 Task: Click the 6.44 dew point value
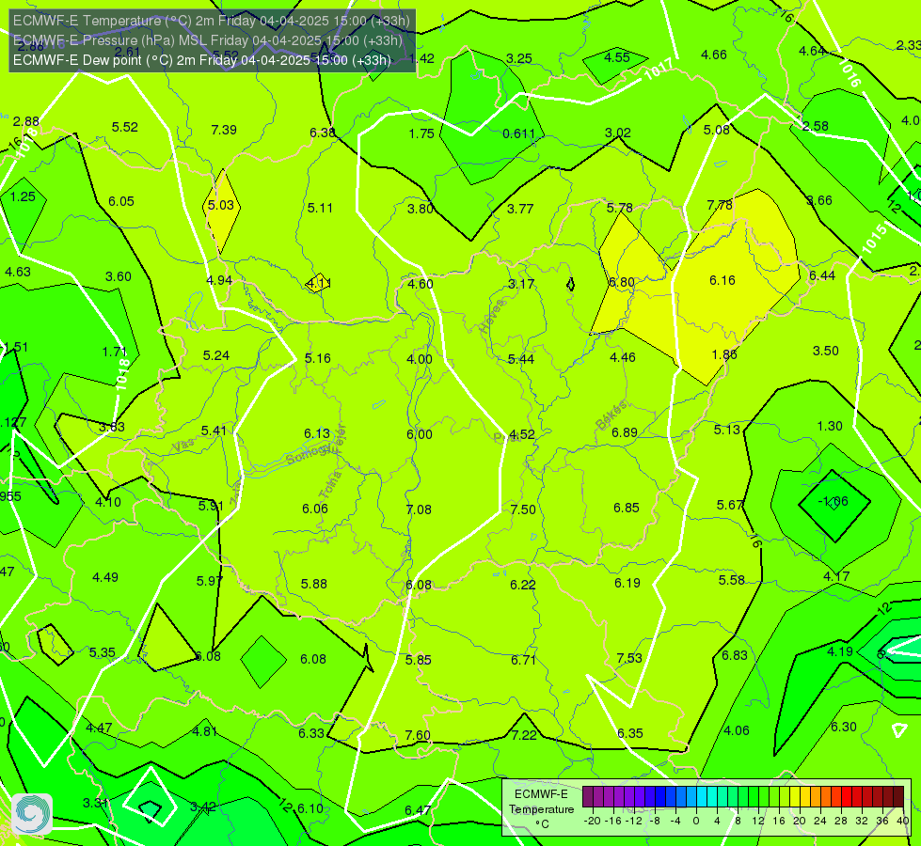point(821,276)
